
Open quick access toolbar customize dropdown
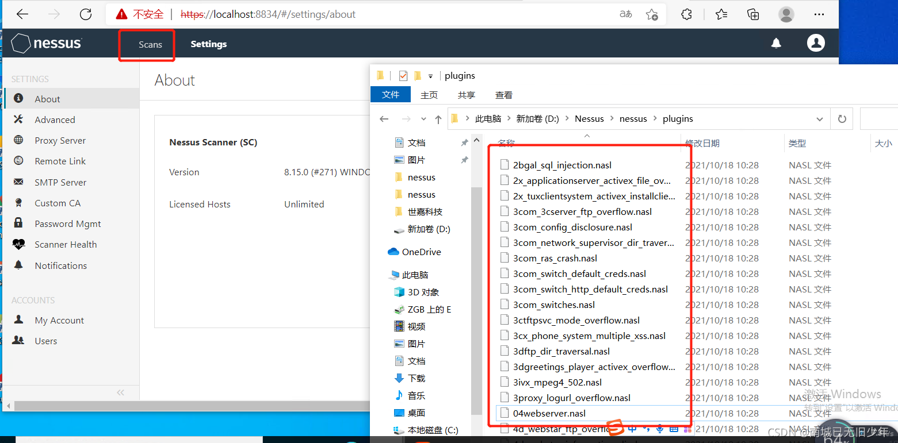click(x=430, y=76)
